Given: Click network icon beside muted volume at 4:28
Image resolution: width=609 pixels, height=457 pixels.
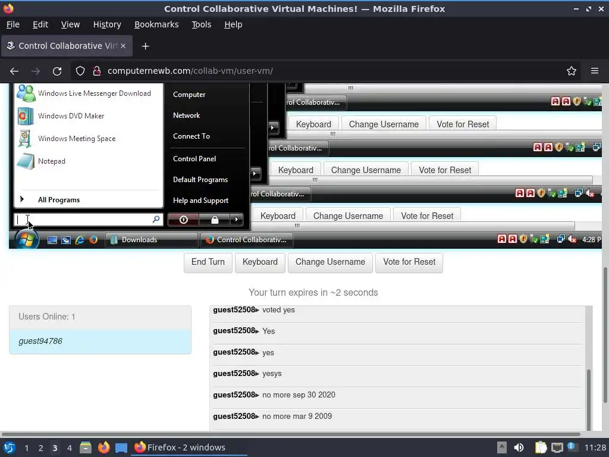Looking at the screenshot, I should coord(560,239).
